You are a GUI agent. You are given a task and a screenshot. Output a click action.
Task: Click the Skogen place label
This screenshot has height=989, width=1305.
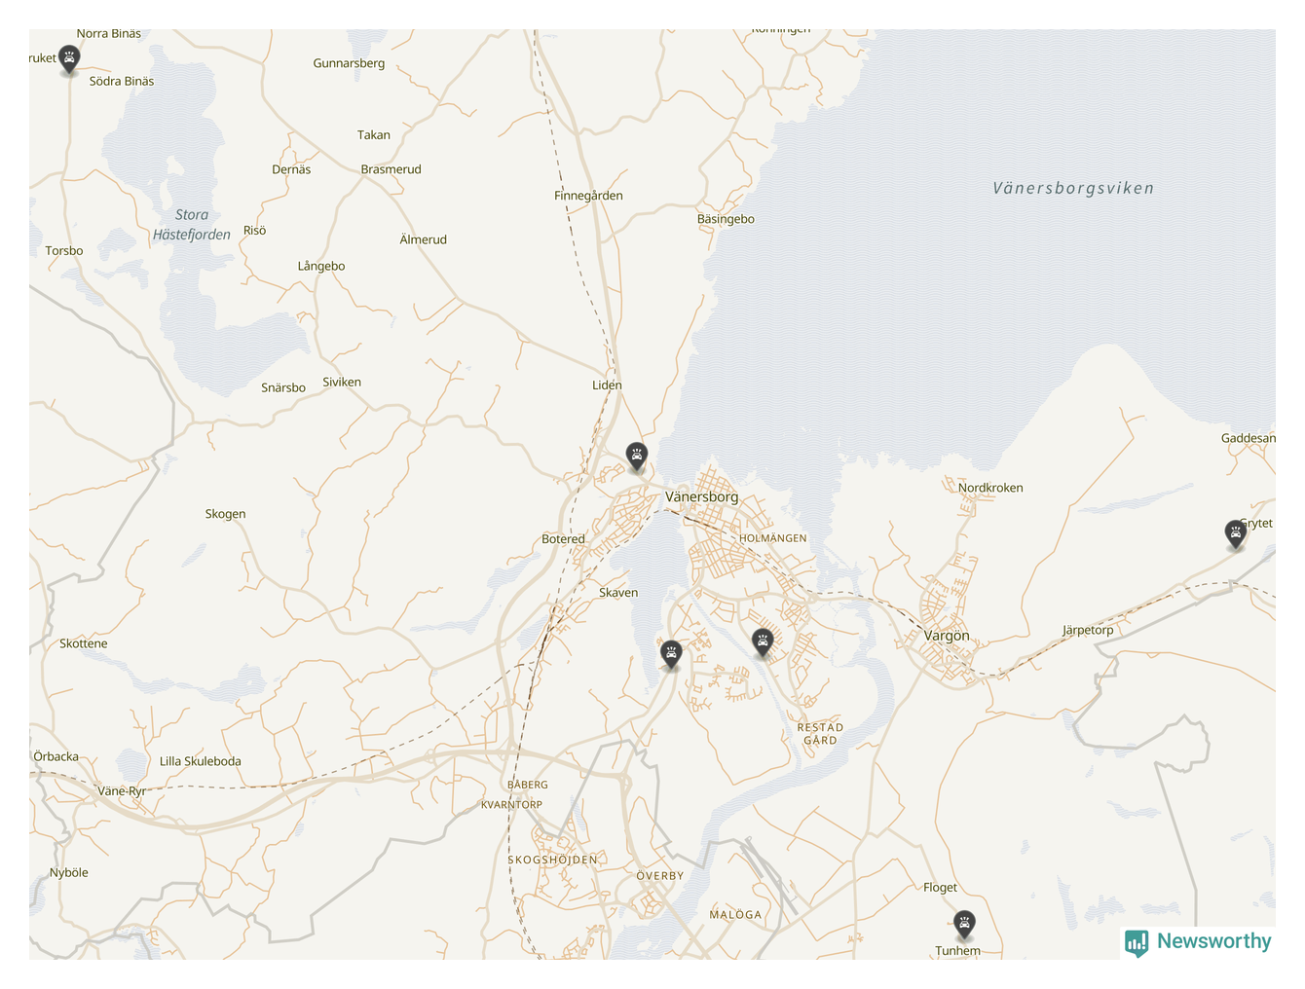tap(225, 514)
